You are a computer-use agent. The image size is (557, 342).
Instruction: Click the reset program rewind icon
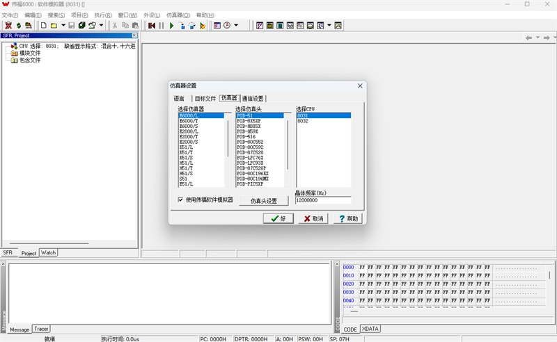(152, 26)
